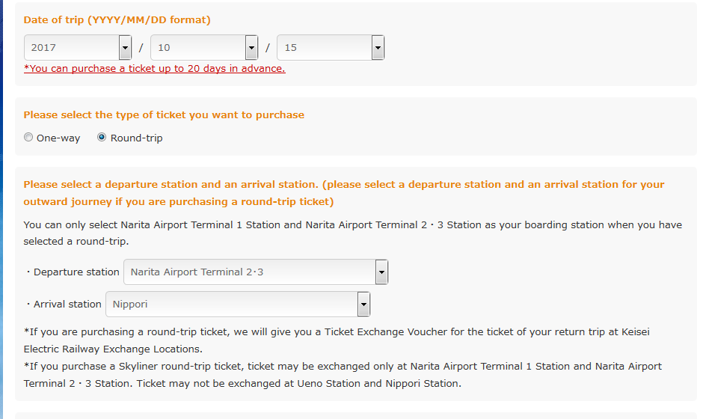Click the 'Date of trip' heading
This screenshot has height=419, width=703.
[x=117, y=20]
